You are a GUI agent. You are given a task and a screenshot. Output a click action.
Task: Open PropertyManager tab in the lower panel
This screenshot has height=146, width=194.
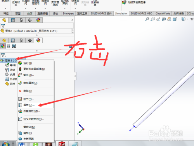13,41
